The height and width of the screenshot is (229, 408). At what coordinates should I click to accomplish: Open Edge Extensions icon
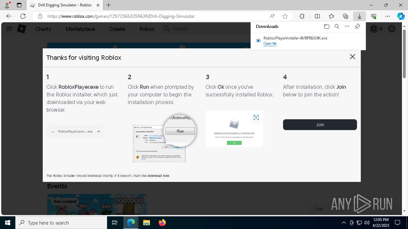click(302, 16)
